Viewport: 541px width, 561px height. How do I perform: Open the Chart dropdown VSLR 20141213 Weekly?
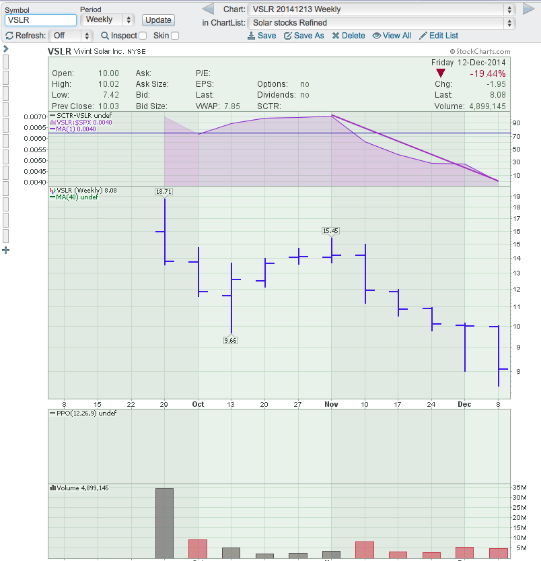click(x=381, y=9)
